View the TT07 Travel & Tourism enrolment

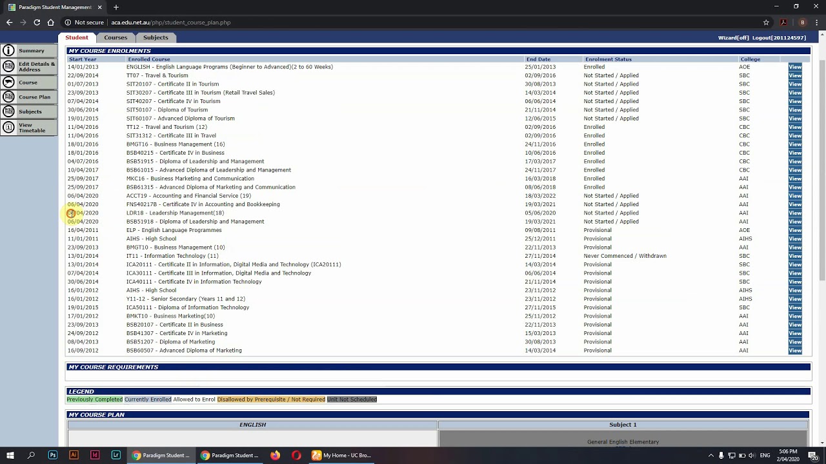(x=795, y=75)
